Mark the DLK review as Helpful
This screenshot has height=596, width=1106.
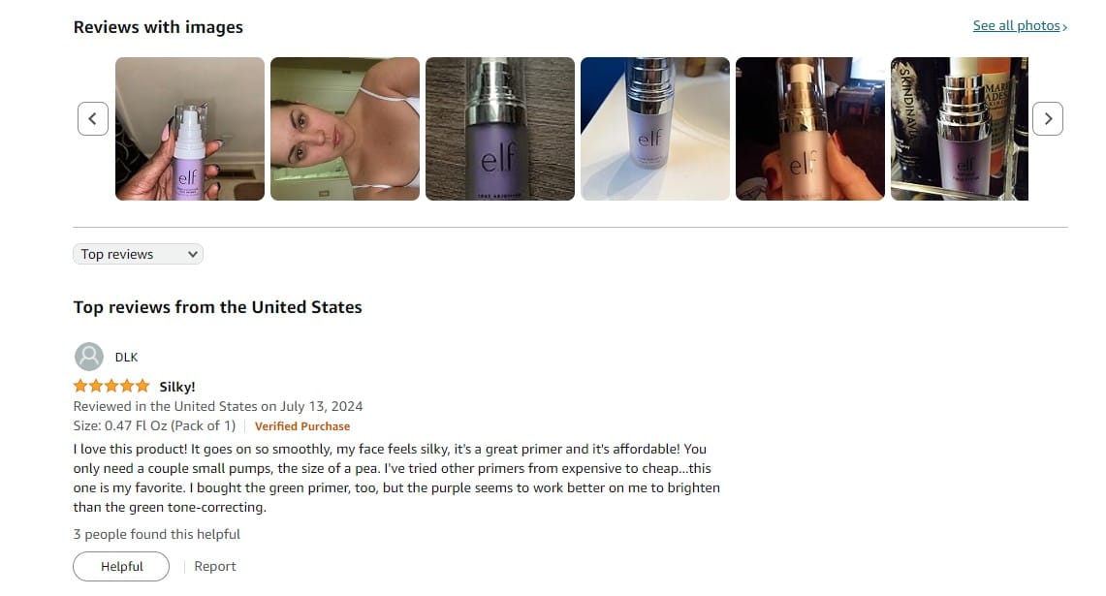121,566
